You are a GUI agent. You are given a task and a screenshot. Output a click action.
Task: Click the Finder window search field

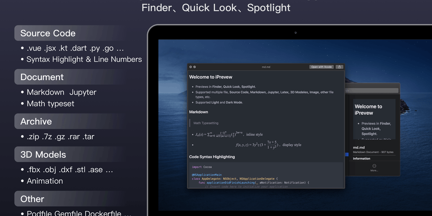pos(371,90)
